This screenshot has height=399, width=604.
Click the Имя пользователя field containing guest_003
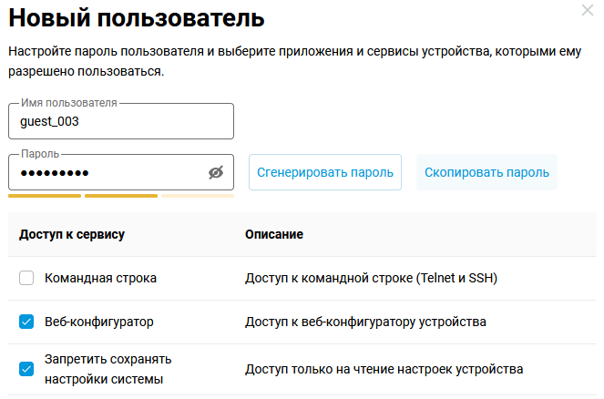(120, 121)
